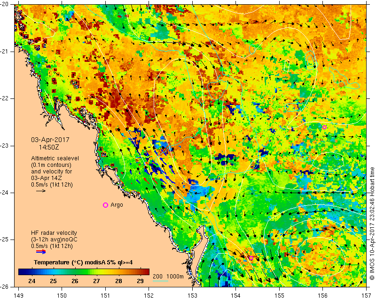Image resolution: width=376 pixels, height=300 pixels.
Task: Click the latitude axis label -21
Action: [5, 52]
